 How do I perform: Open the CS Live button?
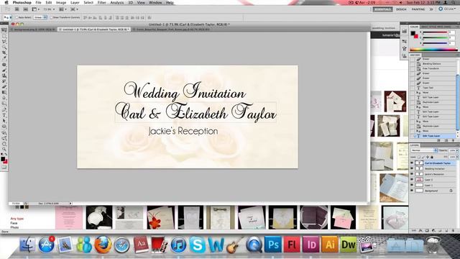coord(447,9)
